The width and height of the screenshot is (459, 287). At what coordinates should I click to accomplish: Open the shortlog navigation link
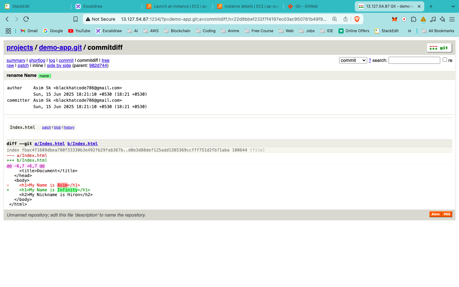click(37, 60)
